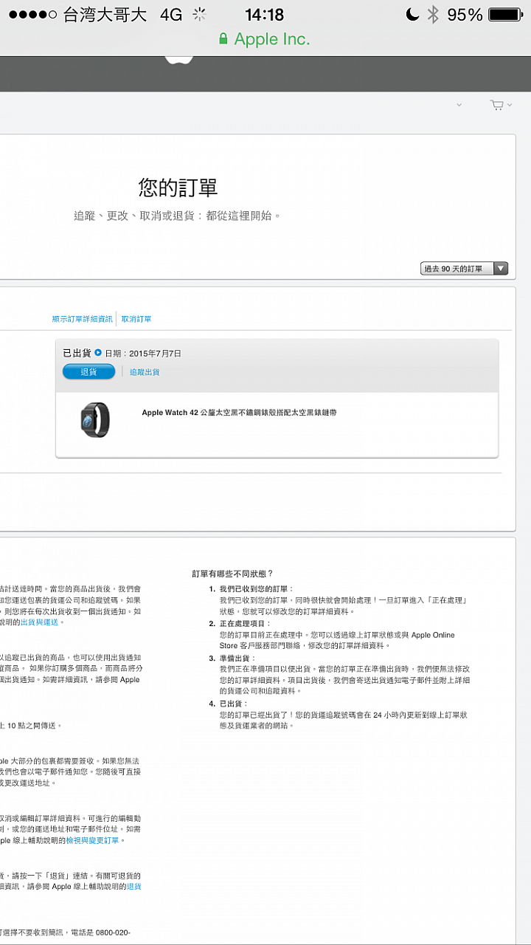Choose the 取消訂單 link
This screenshot has height=945, width=531.
136,319
